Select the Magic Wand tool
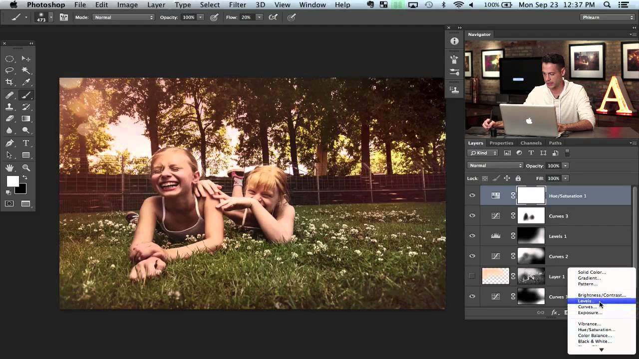This screenshot has width=639, height=359. coord(26,70)
